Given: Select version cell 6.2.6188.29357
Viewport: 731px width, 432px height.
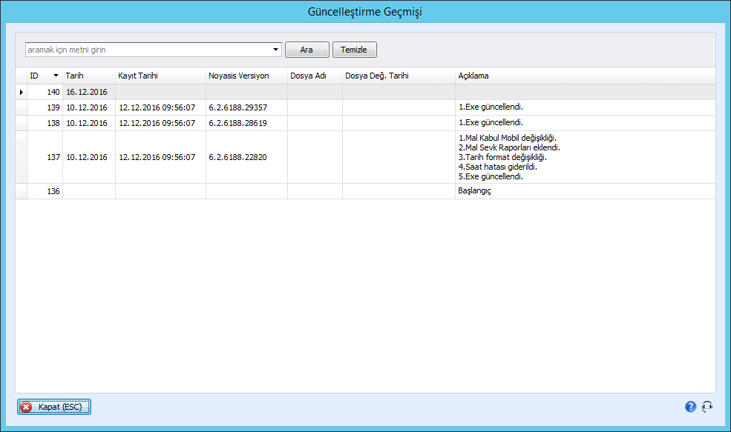Looking at the screenshot, I should click(246, 107).
